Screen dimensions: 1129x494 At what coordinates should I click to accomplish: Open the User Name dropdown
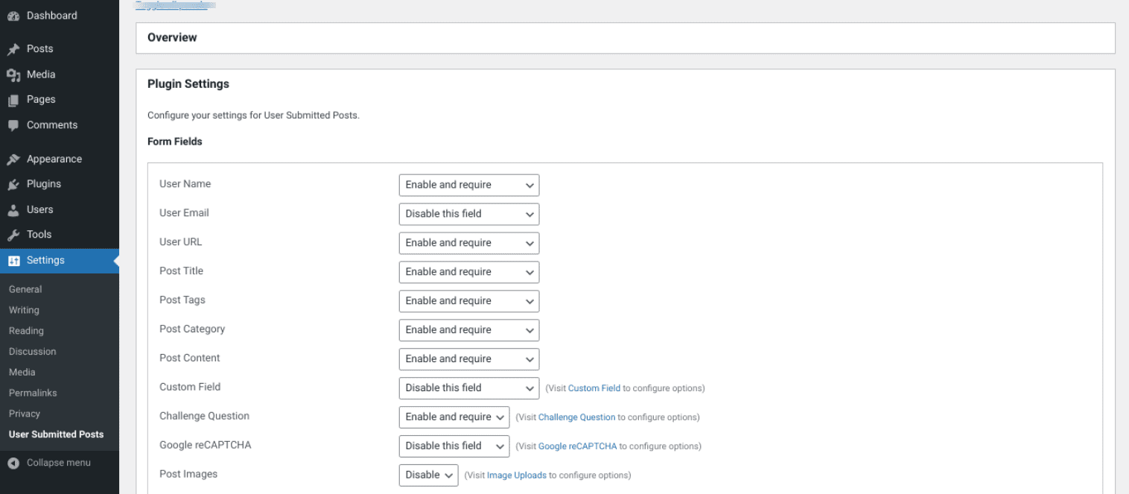[468, 185]
